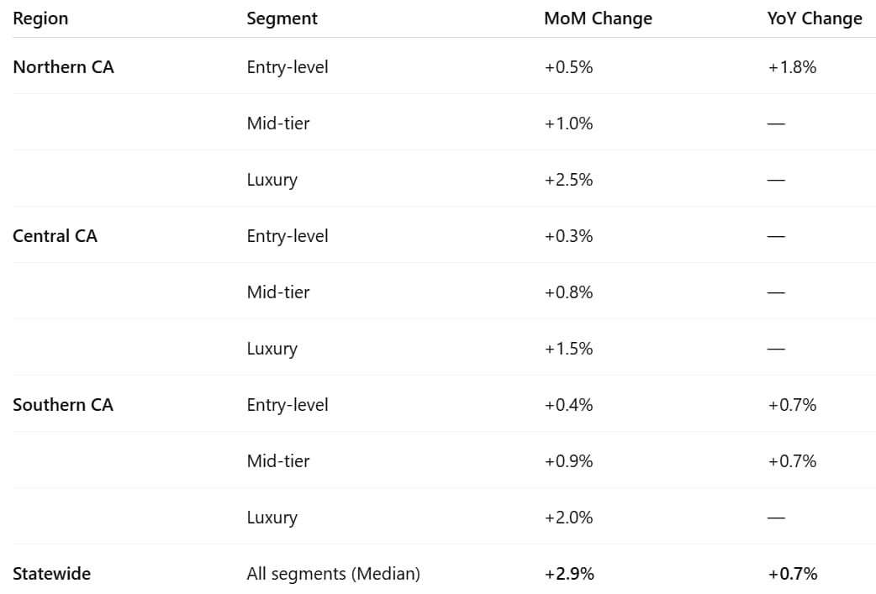Click the +2.0% Luxury MoM value

point(569,518)
